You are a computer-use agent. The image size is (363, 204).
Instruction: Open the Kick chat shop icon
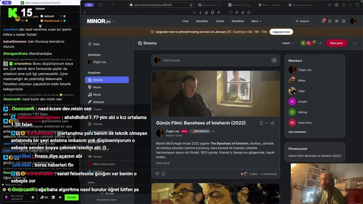[x=53, y=197]
